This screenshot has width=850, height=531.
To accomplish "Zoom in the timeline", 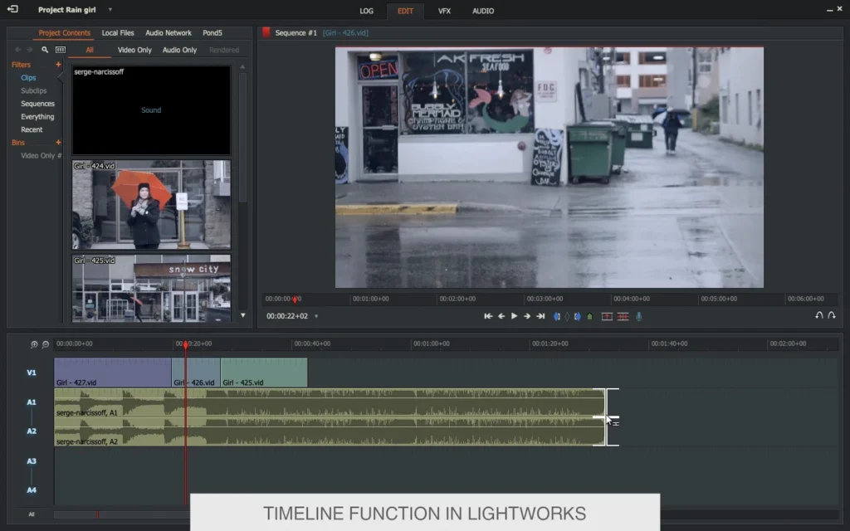I will pos(34,344).
